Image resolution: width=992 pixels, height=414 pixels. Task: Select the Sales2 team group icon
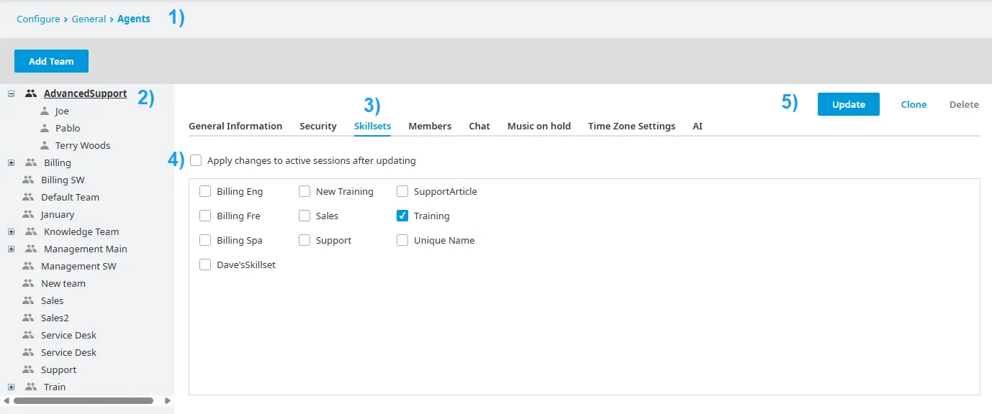[28, 318]
